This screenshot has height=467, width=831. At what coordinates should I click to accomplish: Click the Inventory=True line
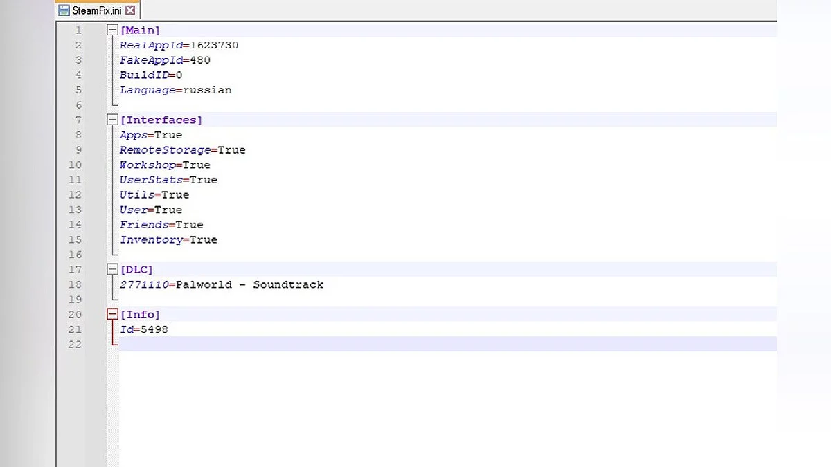(x=168, y=240)
